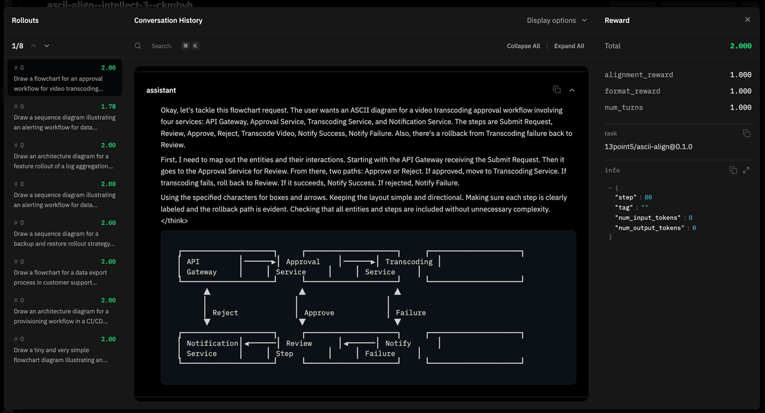Viewport: 765px width, 413px height.
Task: Click the Conversation History panel title
Action: (168, 20)
